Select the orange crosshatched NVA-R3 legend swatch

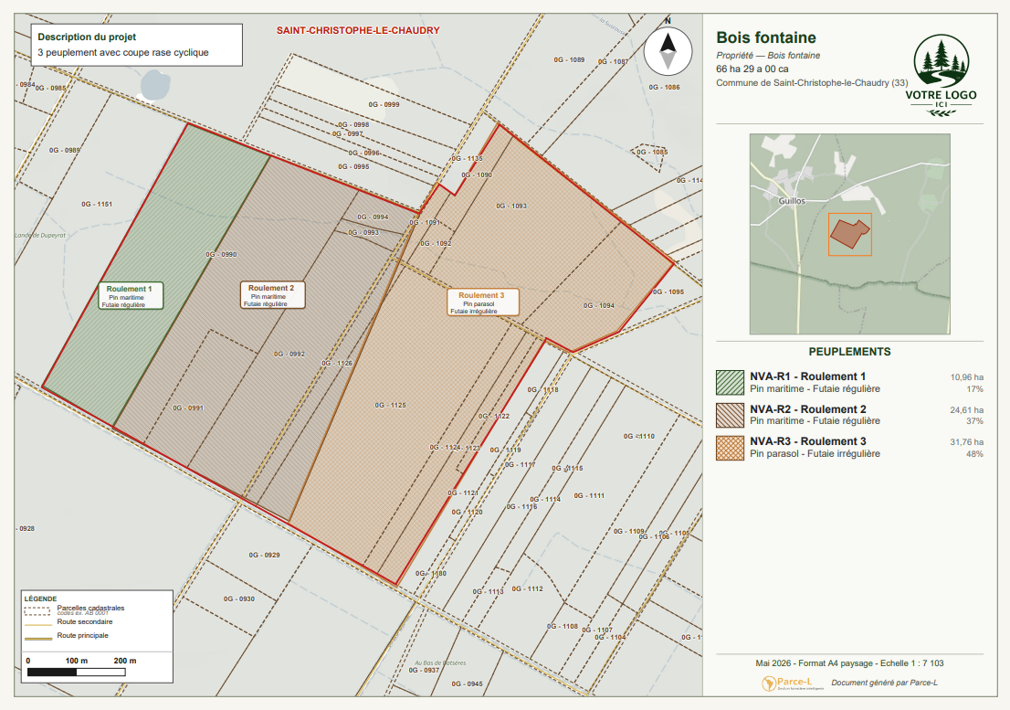[x=730, y=447]
